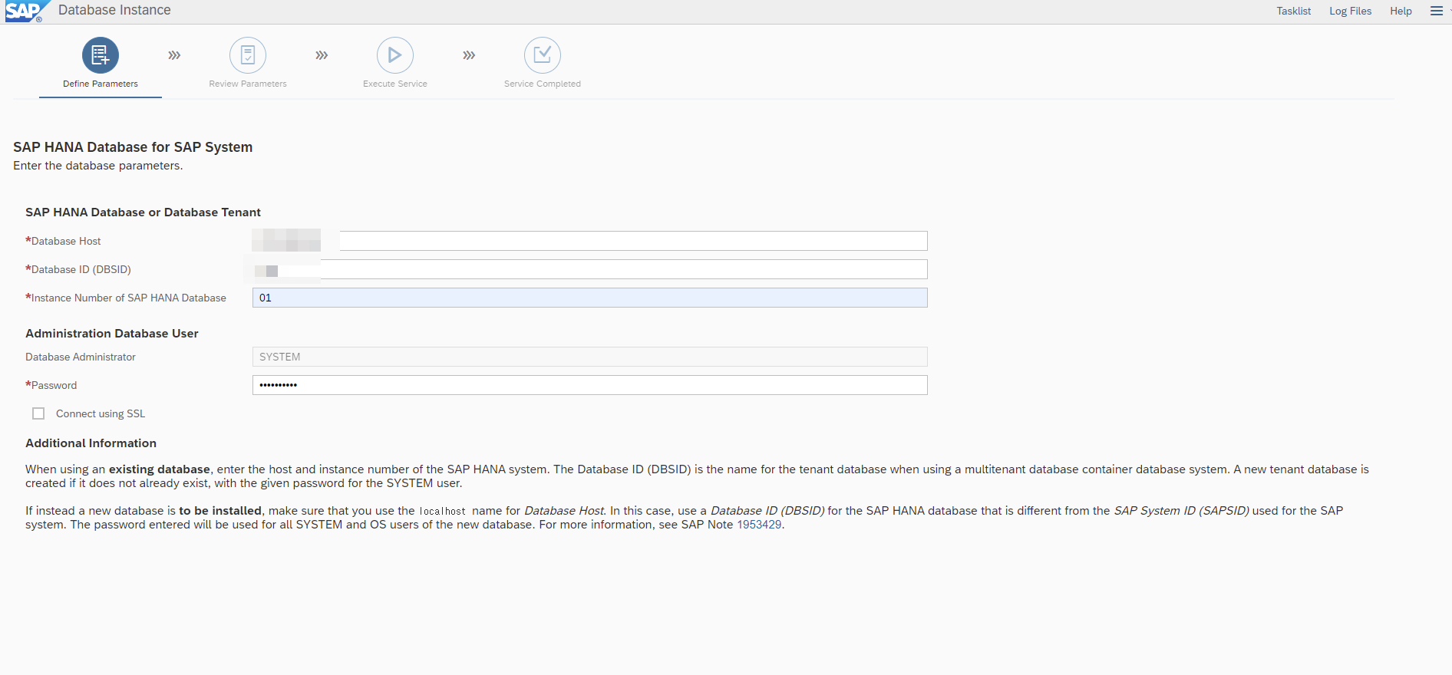This screenshot has width=1452, height=675.
Task: Select the Execute Service tab label
Action: [x=395, y=84]
